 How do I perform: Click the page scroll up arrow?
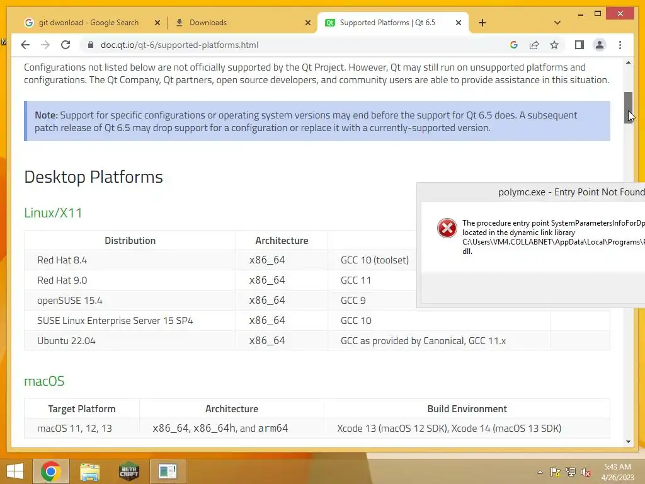(628, 63)
